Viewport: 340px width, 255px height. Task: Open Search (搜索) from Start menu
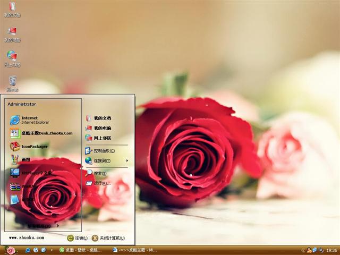point(96,173)
